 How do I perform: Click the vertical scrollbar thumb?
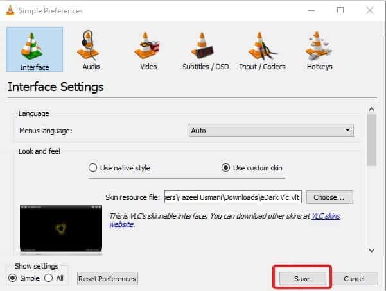coord(371,140)
